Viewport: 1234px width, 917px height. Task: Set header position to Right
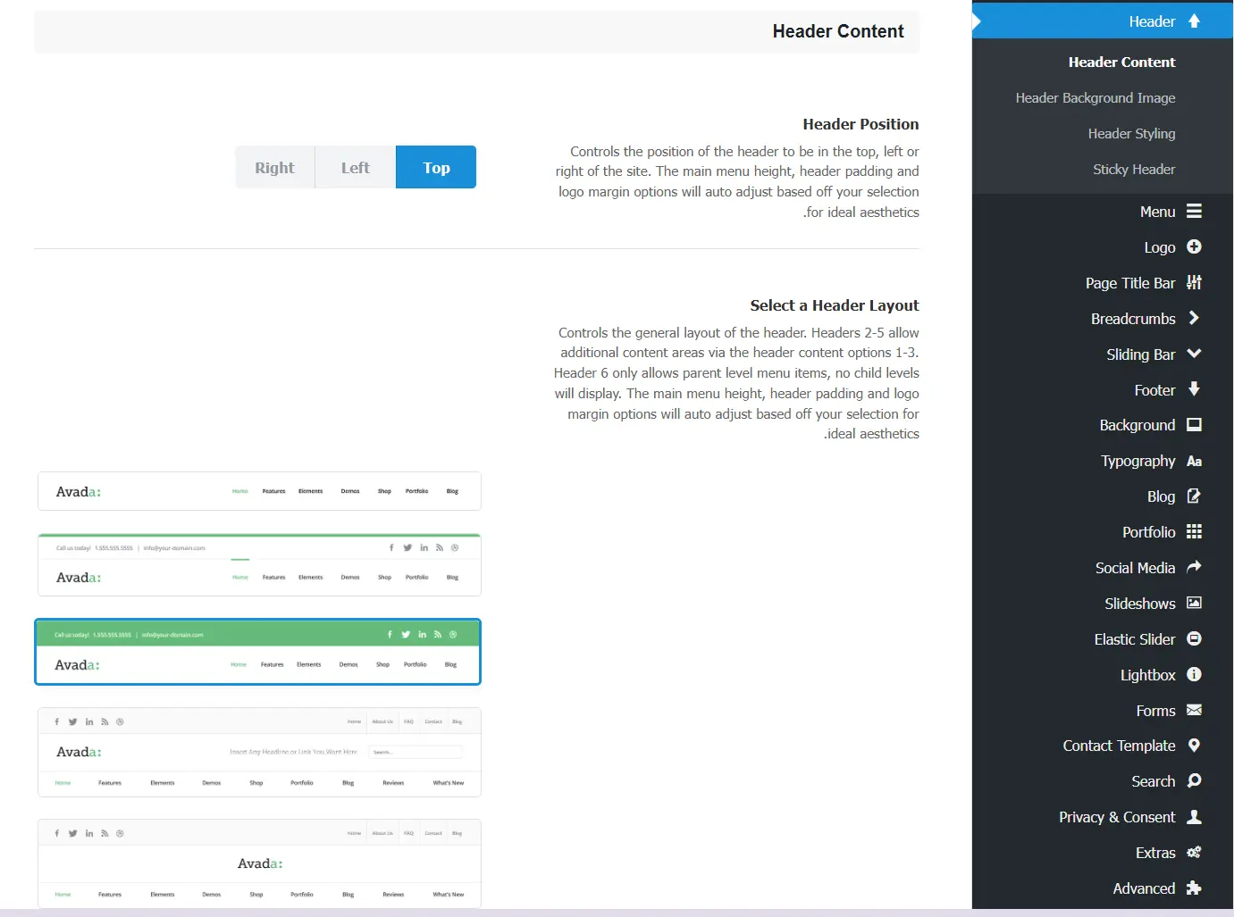[275, 167]
